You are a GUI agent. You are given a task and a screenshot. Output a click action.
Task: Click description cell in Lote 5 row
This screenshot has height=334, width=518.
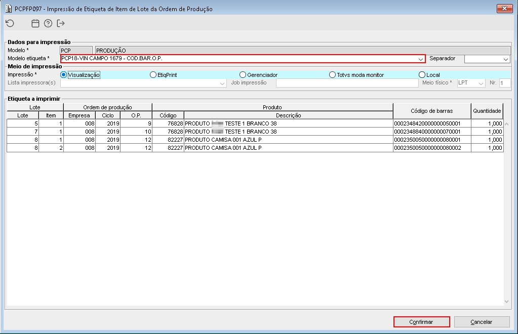pos(289,123)
